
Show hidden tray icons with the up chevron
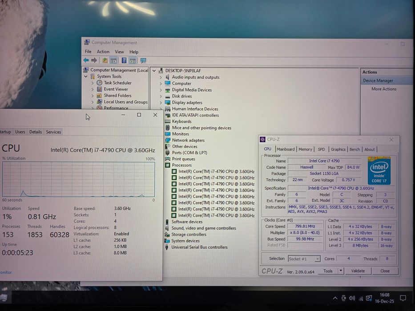coord(335,298)
